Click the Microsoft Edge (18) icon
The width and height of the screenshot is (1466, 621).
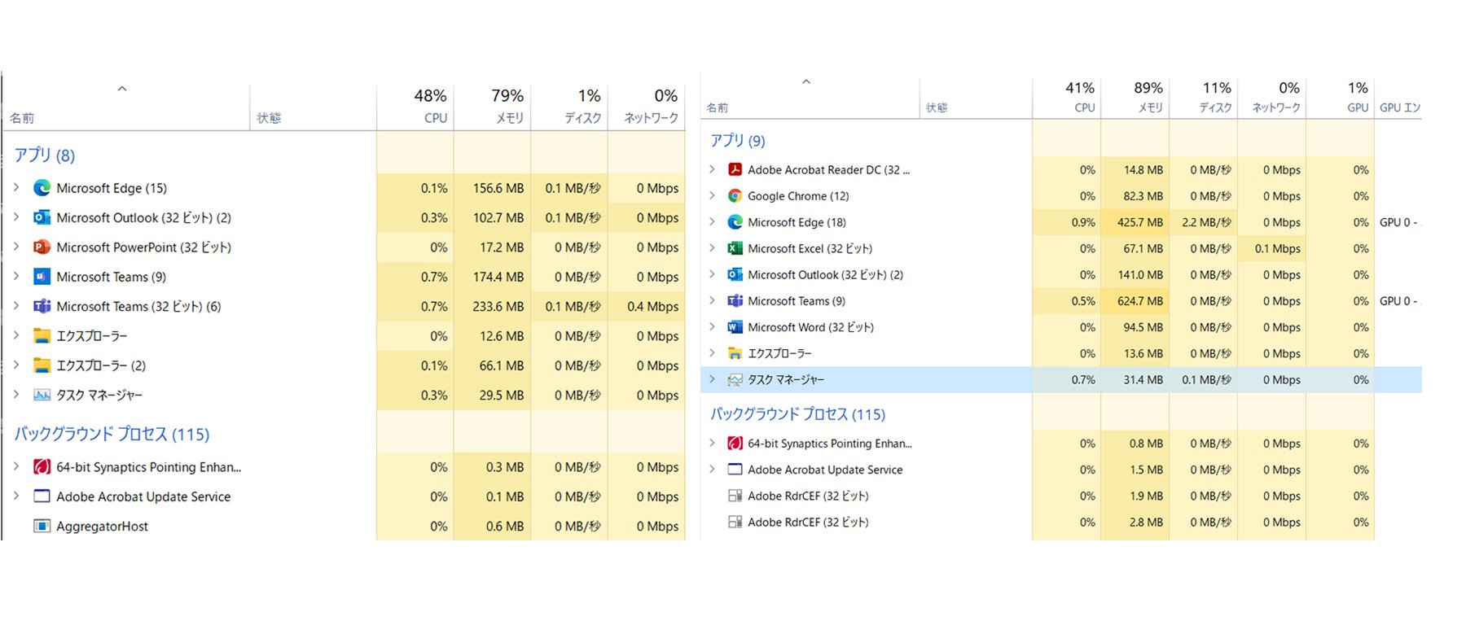pos(735,222)
